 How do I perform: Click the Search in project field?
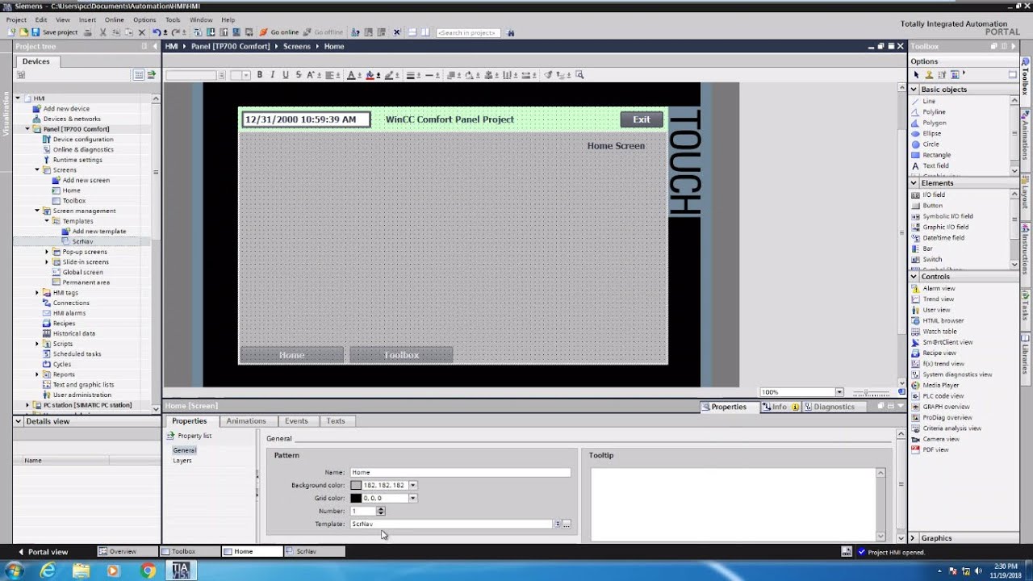(x=468, y=32)
